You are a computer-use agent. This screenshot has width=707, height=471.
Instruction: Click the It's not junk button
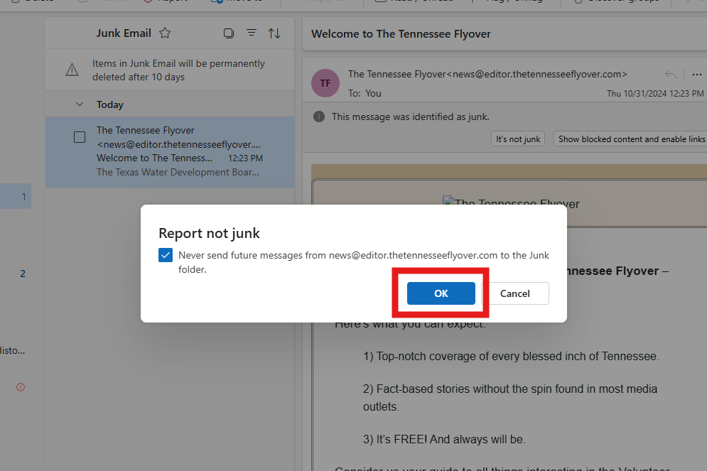(518, 139)
